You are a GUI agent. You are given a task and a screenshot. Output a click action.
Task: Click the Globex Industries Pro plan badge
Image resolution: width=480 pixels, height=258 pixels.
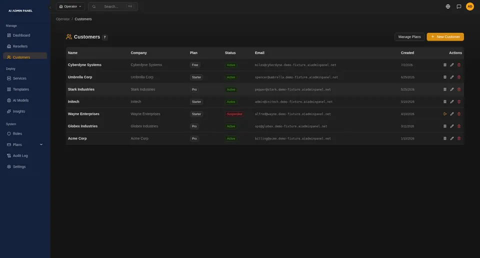pyautogui.click(x=194, y=126)
